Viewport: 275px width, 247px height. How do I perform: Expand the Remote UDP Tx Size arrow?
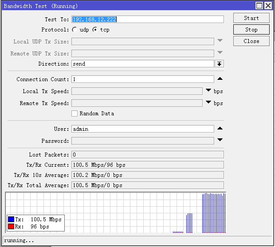click(x=220, y=53)
